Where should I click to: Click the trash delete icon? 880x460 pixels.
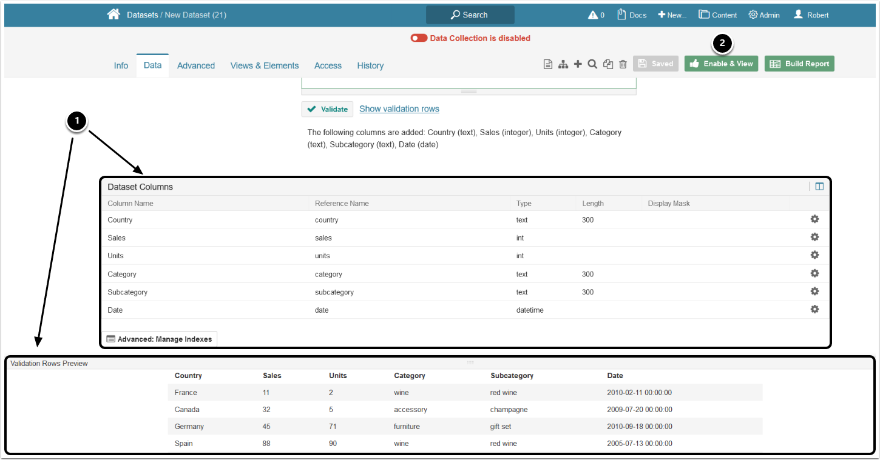coord(623,64)
